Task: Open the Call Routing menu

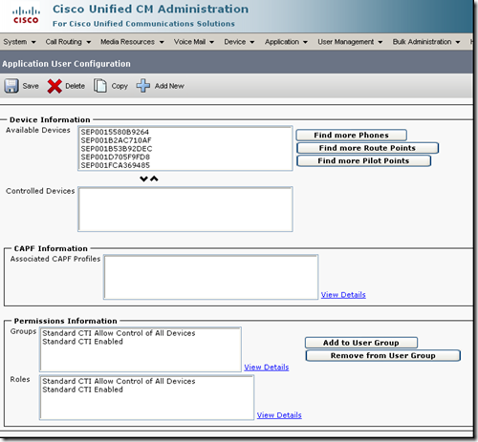Action: [68, 42]
